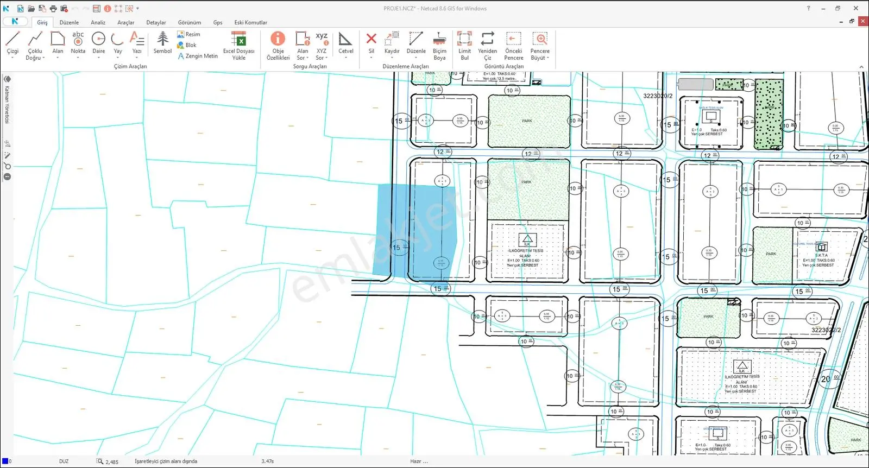Open the Netcad application menu button

15,22
